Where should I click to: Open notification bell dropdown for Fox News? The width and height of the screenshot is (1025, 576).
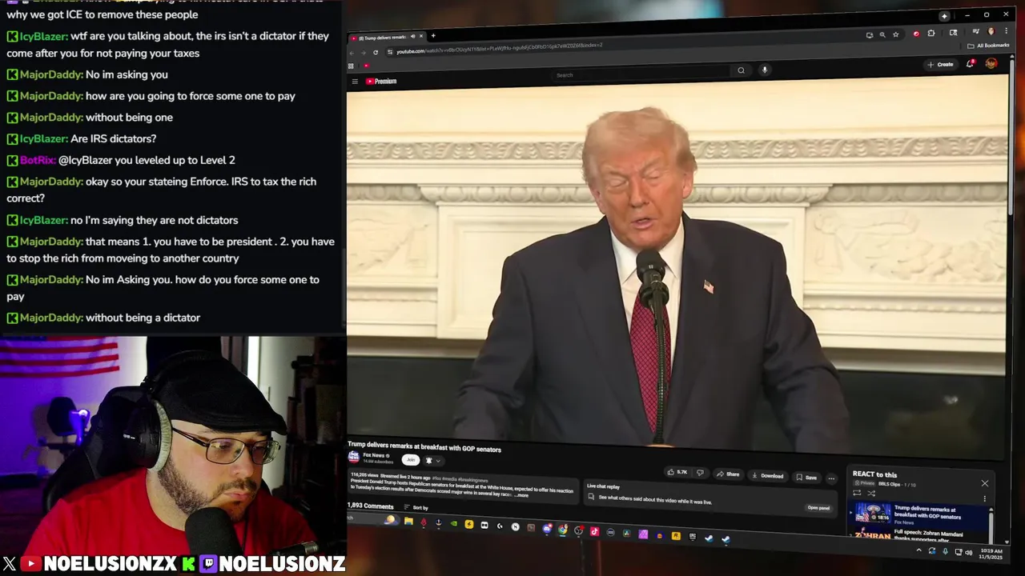tap(432, 460)
